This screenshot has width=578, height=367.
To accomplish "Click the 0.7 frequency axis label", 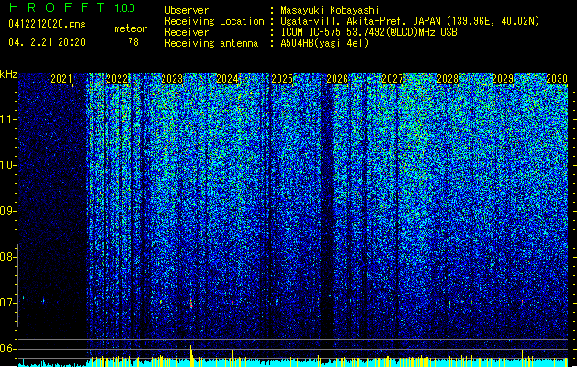I will [x=6, y=303].
